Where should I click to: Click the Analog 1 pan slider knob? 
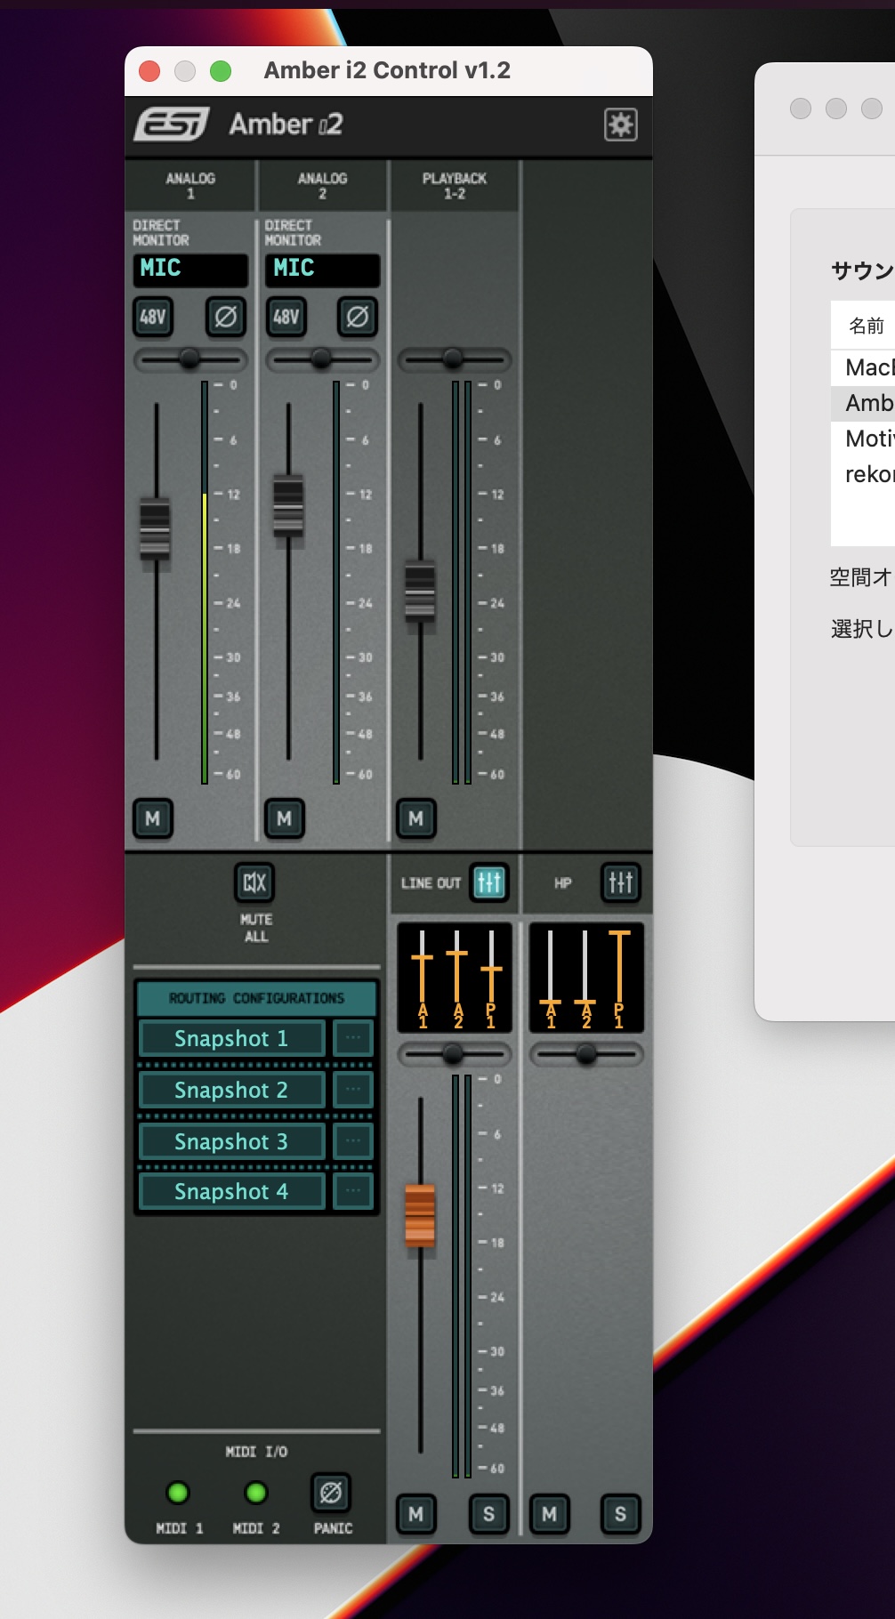coord(189,359)
